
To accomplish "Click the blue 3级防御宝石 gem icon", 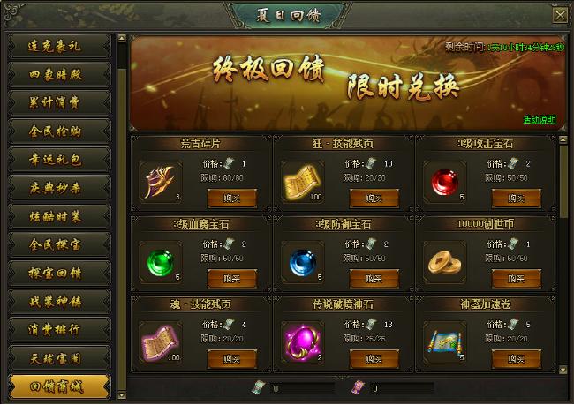I will tap(303, 262).
